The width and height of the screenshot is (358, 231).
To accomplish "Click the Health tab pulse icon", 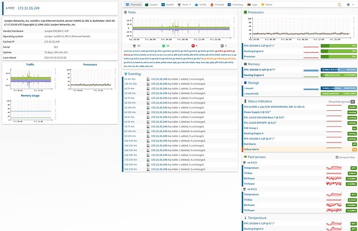I will coord(163,5).
